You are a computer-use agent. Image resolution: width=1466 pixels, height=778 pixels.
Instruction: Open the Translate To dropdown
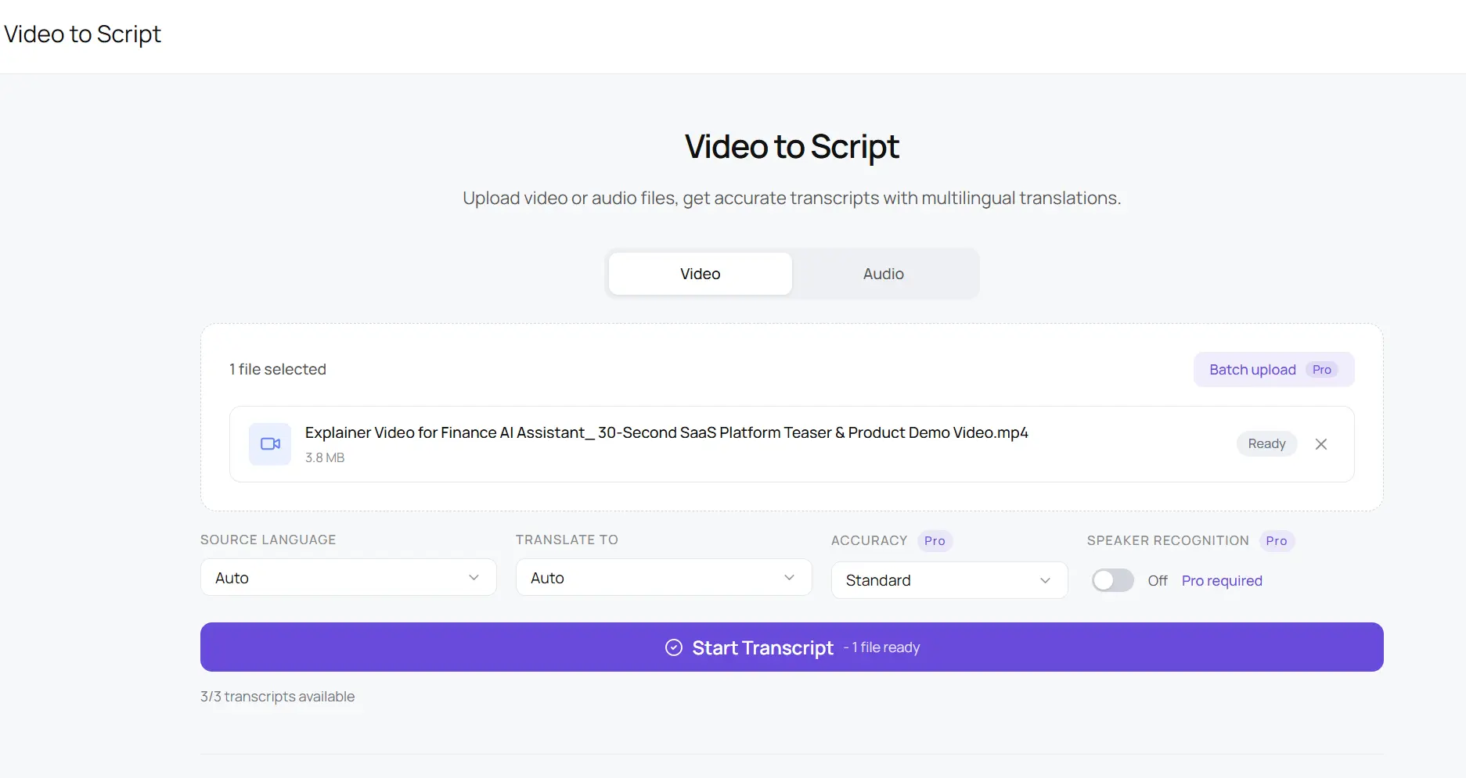click(663, 577)
